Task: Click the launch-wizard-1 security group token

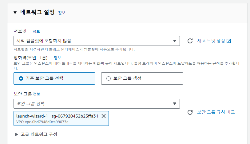Action: click(x=61, y=118)
